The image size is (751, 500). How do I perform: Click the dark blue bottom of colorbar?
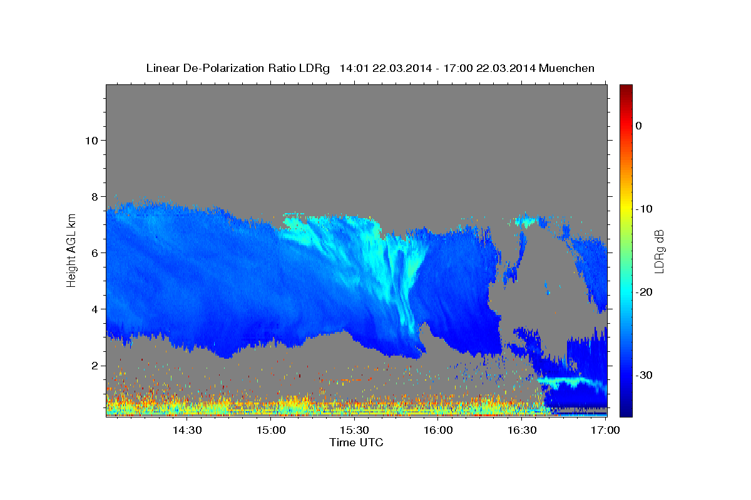point(626,411)
